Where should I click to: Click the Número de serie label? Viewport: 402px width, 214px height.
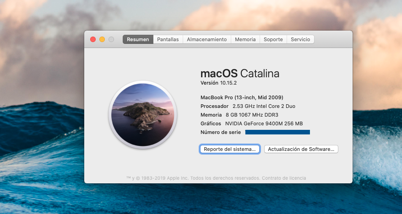(x=221, y=132)
